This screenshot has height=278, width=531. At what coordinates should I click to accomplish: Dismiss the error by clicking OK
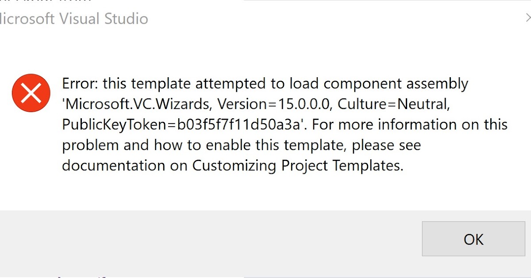[473, 239]
